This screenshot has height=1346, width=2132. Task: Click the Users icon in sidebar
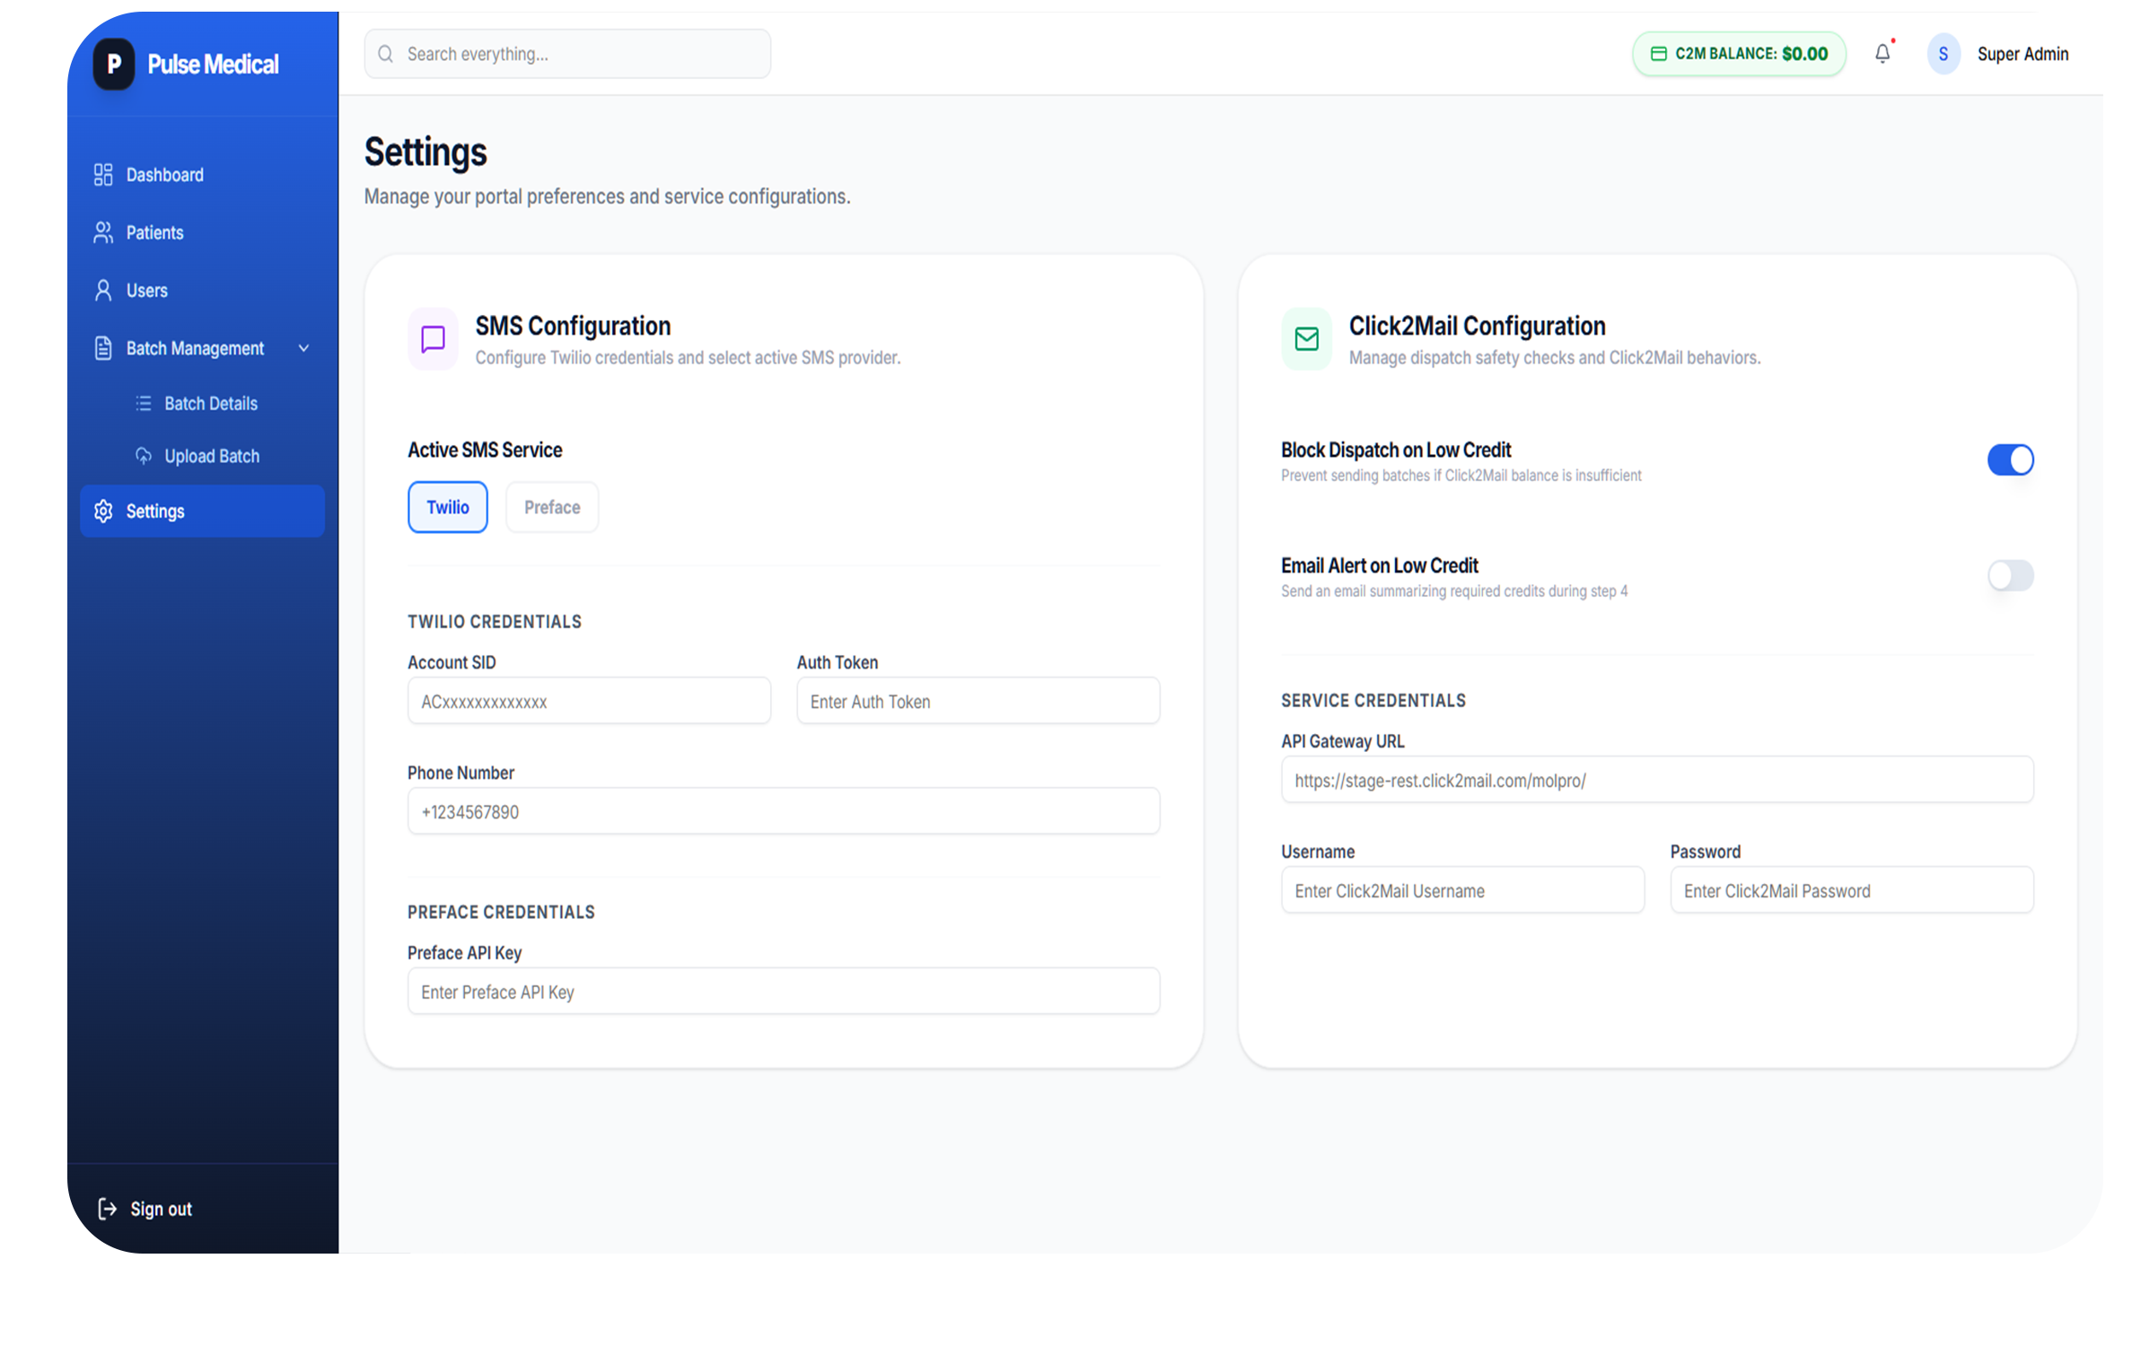[x=101, y=290]
